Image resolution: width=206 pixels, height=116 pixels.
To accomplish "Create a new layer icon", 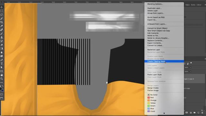I will point(198,112).
